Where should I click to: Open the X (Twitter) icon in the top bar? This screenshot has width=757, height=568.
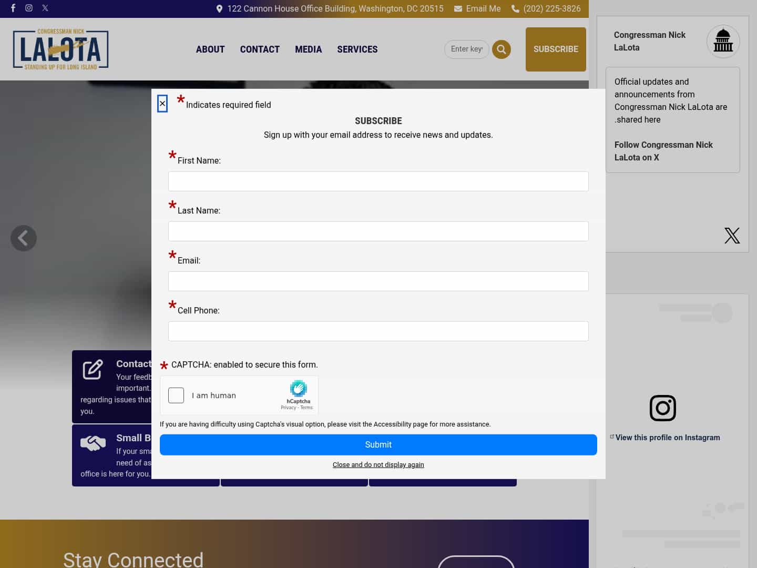click(x=45, y=8)
